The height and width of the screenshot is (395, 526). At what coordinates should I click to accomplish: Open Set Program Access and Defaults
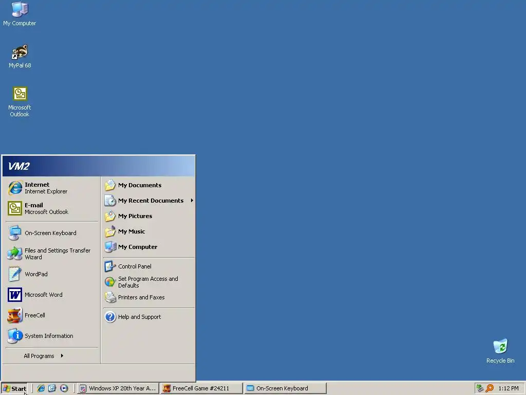[149, 282]
